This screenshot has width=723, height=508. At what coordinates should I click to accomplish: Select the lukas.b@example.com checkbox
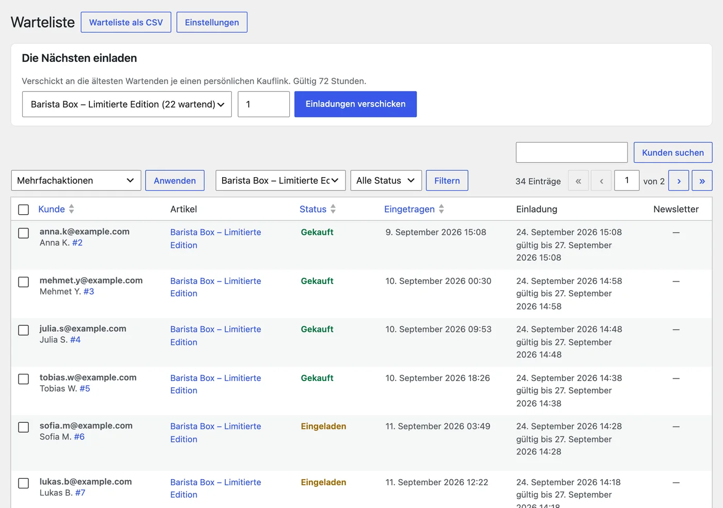pos(23,483)
